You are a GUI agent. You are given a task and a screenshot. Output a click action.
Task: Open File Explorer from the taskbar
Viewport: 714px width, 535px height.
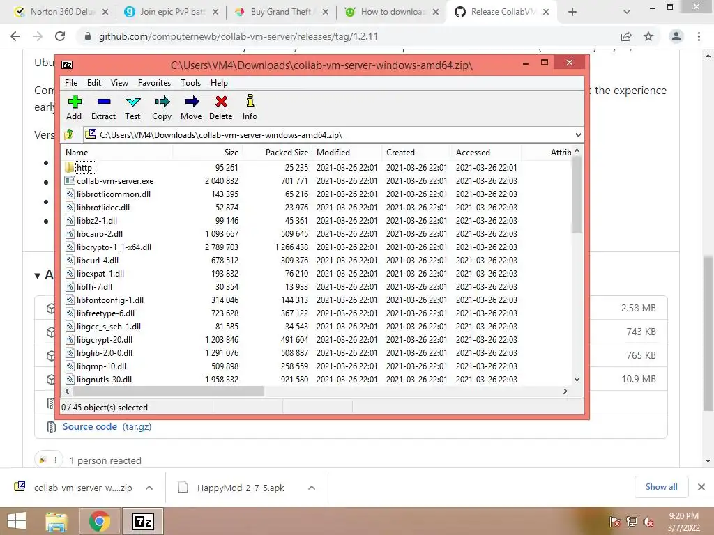pyautogui.click(x=56, y=521)
